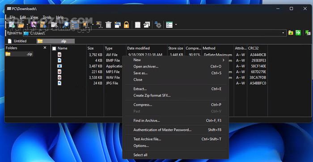The image size is (313, 162).
Task: Click the overlapping windows arrow toolbar icon
Action: pos(147,25)
